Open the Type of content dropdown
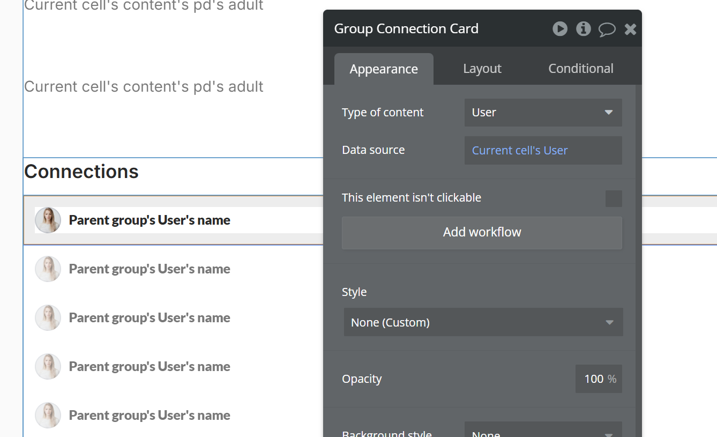This screenshot has width=717, height=437. coord(543,113)
